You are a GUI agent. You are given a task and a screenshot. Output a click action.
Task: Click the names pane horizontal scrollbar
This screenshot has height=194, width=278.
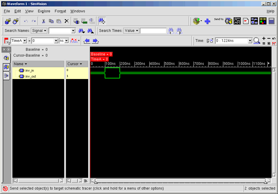[x=38, y=181]
